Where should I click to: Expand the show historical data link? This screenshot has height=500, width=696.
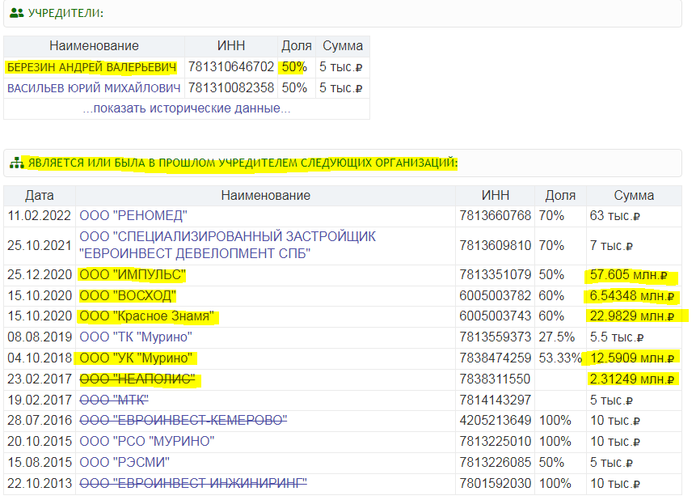pyautogui.click(x=186, y=108)
